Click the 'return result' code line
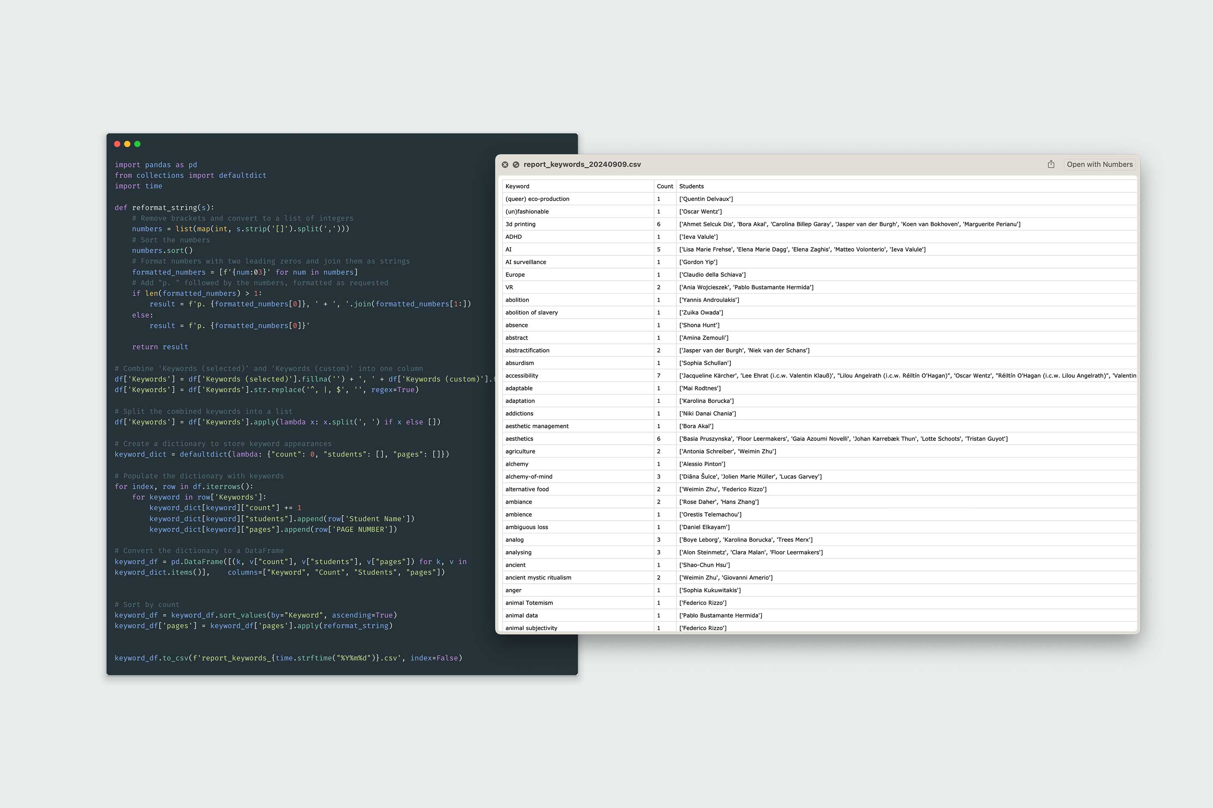The image size is (1213, 808). click(160, 347)
